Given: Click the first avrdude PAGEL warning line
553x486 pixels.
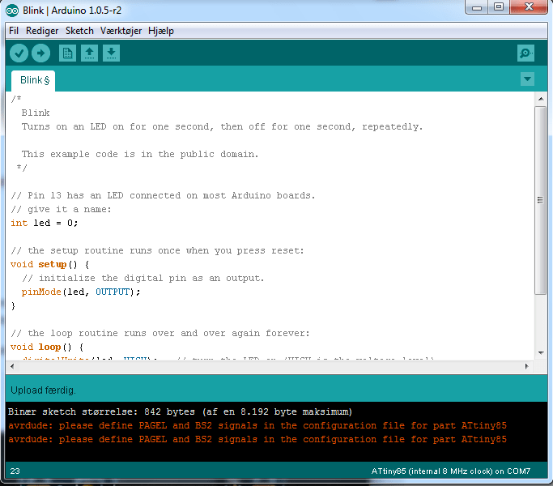Looking at the screenshot, I should pyautogui.click(x=257, y=425).
